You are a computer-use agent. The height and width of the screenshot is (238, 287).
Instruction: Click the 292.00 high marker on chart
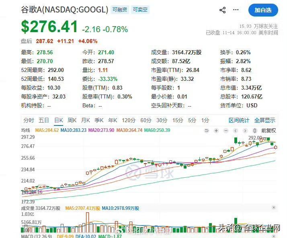coord(255,137)
